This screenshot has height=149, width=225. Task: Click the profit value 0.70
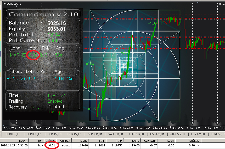coord(192,145)
